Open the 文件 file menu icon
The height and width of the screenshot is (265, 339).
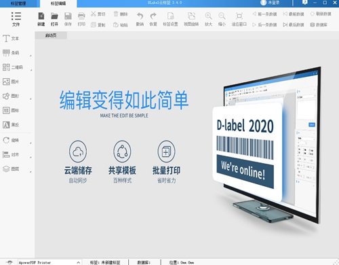16,19
